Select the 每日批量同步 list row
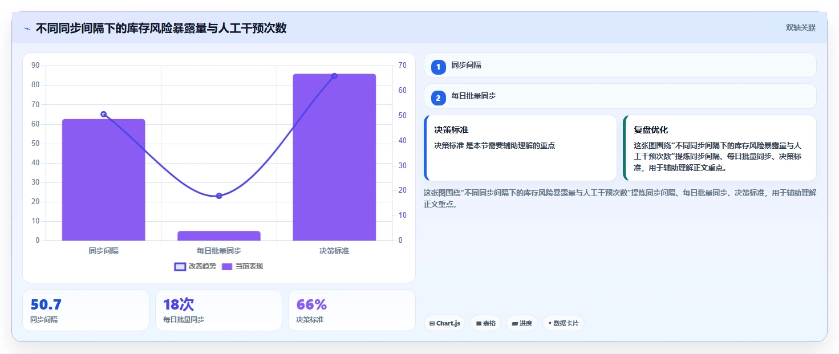The width and height of the screenshot is (839, 354). coord(620,96)
